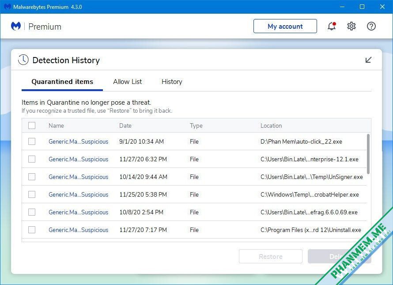This screenshot has height=285, width=393.
Task: Open Generic.Ma...Suspicious link dated 11/27/20 7:17 PM
Action: (79, 230)
